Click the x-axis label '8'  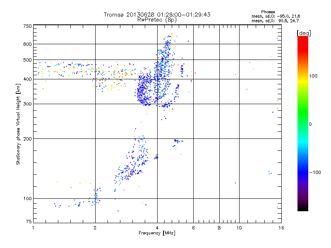click(219, 228)
